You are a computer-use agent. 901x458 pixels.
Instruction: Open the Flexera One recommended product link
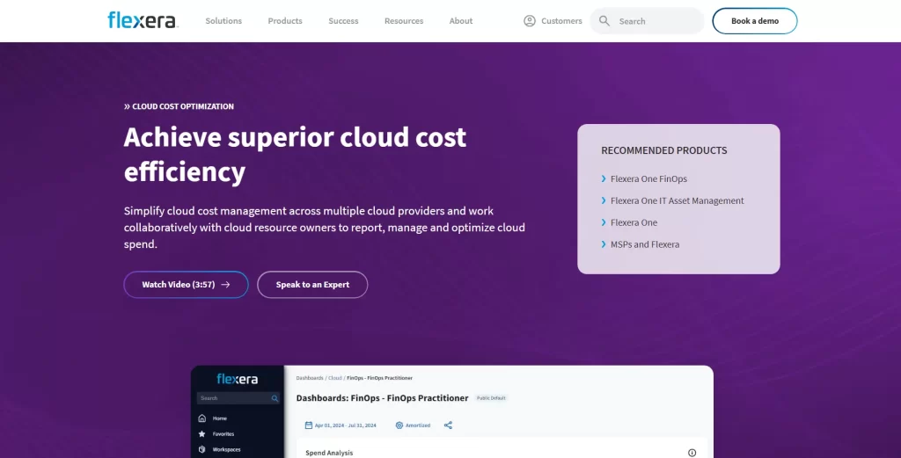coord(634,222)
